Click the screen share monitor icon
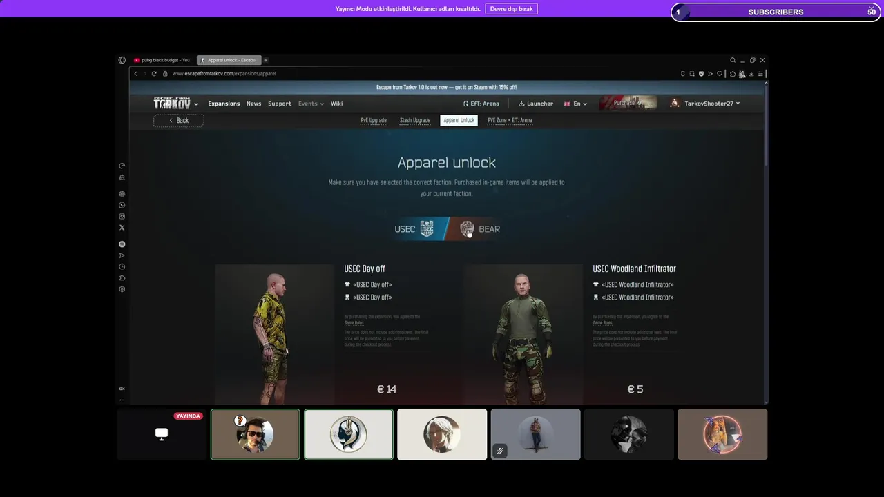This screenshot has width=884, height=497. click(x=162, y=433)
